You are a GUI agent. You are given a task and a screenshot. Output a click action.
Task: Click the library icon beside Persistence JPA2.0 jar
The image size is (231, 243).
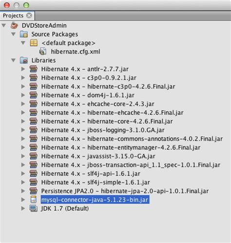tap(34, 191)
